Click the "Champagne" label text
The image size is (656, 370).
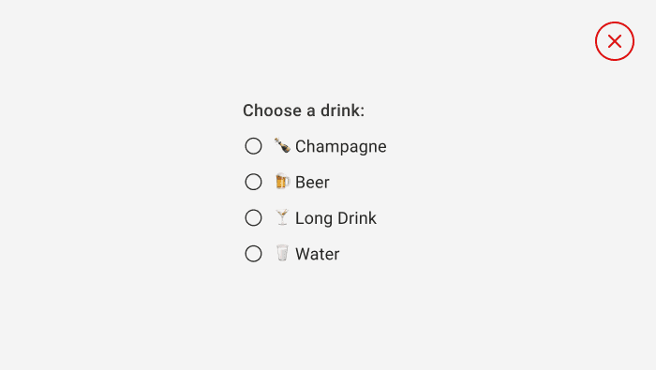point(341,147)
